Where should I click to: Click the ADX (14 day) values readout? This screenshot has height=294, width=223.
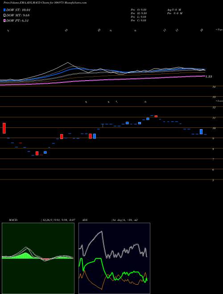(124, 220)
